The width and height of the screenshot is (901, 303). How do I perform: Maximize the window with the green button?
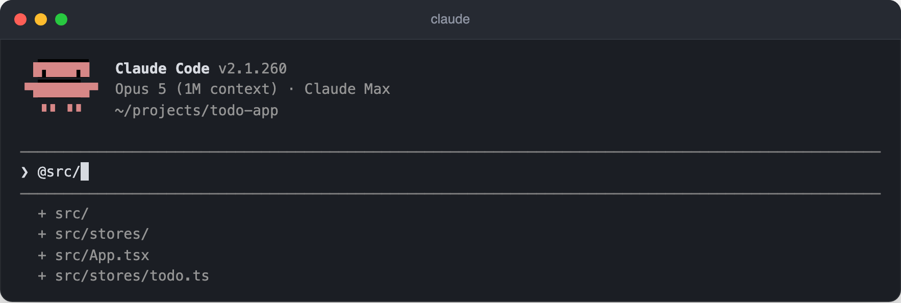pos(61,19)
